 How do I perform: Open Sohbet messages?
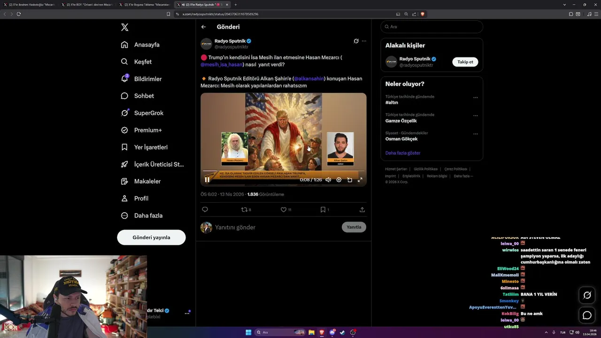(137, 96)
